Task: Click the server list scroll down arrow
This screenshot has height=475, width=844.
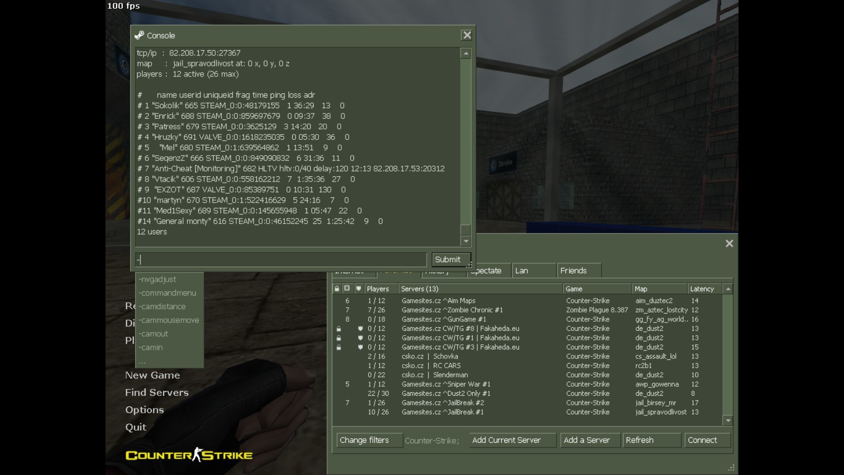Action: pos(728,421)
